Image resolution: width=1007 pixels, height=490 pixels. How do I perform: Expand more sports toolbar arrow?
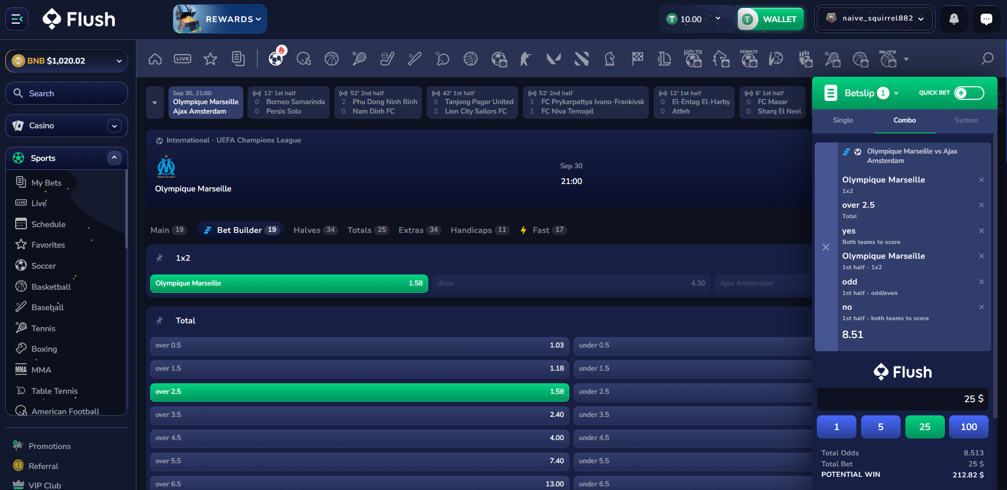click(906, 59)
